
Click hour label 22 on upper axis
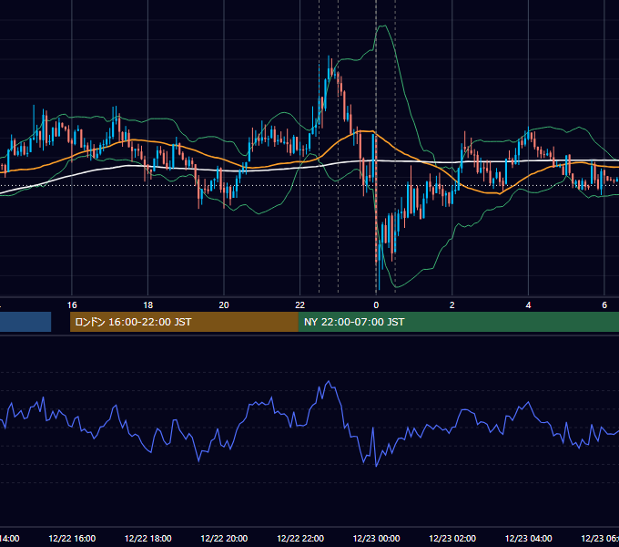pyautogui.click(x=300, y=305)
